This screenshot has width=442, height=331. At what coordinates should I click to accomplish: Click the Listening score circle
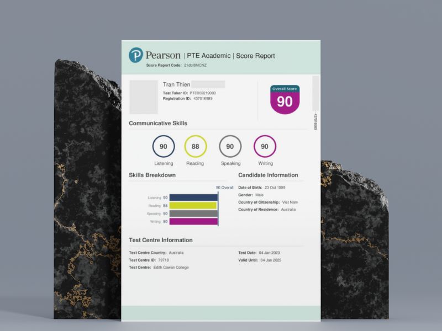pyautogui.click(x=164, y=146)
